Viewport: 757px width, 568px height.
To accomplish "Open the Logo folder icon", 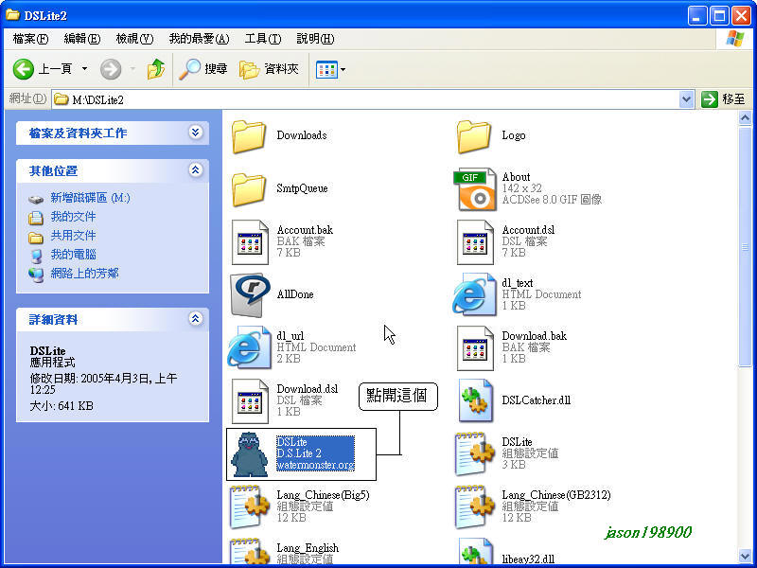I will [474, 136].
